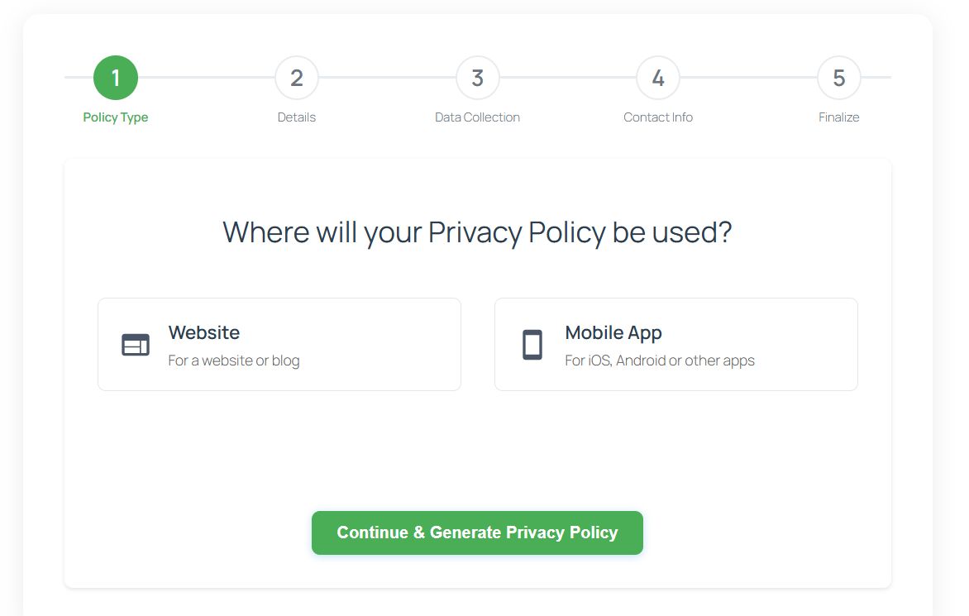969x616 pixels.
Task: Go to the Finalize step label
Action: pos(839,117)
